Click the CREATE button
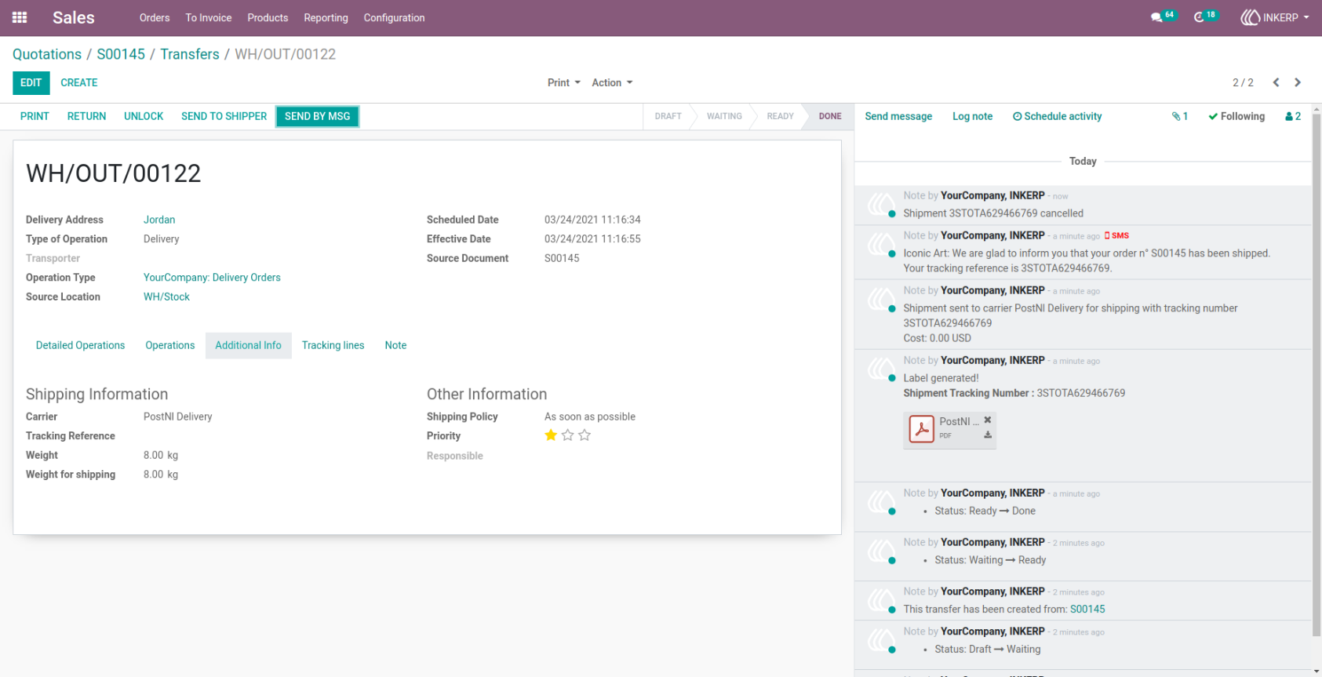Screen dimensions: 1322x677 click(x=79, y=82)
